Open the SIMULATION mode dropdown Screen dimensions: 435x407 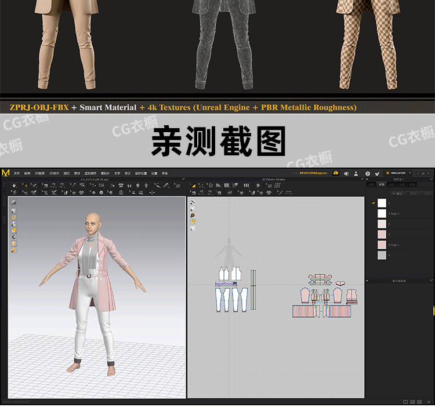398,173
